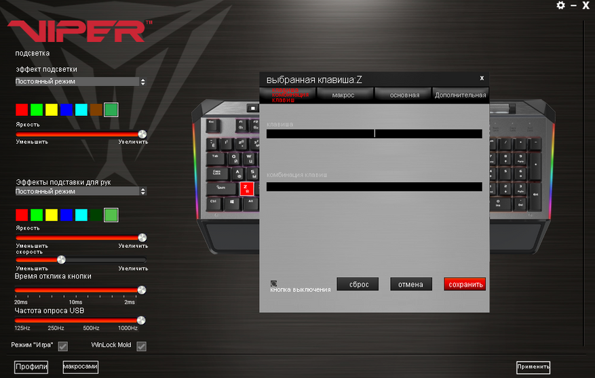Select yellow palm rest color swatch

(x=52, y=215)
